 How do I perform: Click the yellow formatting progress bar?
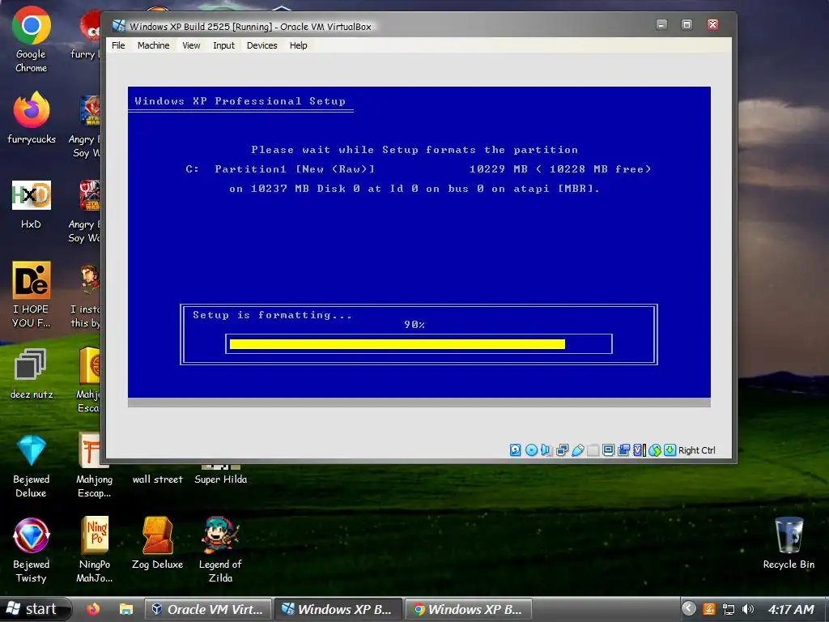(397, 344)
